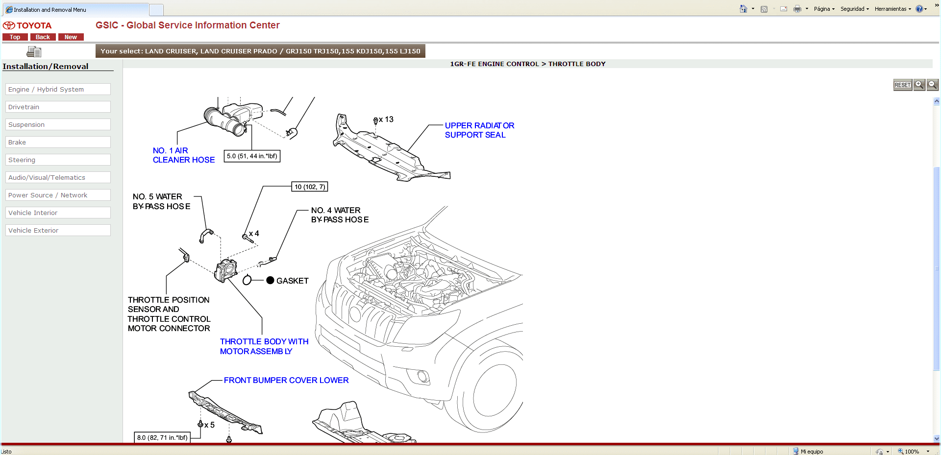This screenshot has width=941, height=455.
Task: Select the Brake category in sidebar
Action: pos(58,142)
